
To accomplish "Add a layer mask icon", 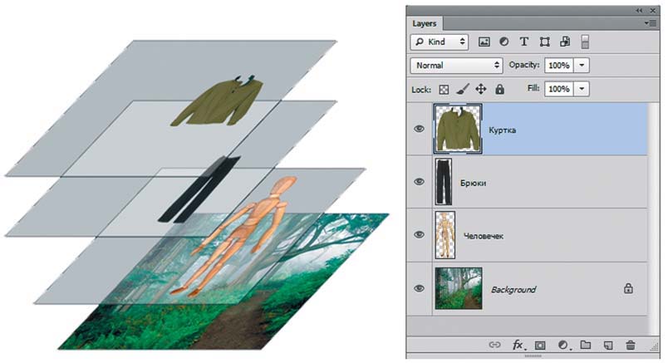I will point(540,345).
